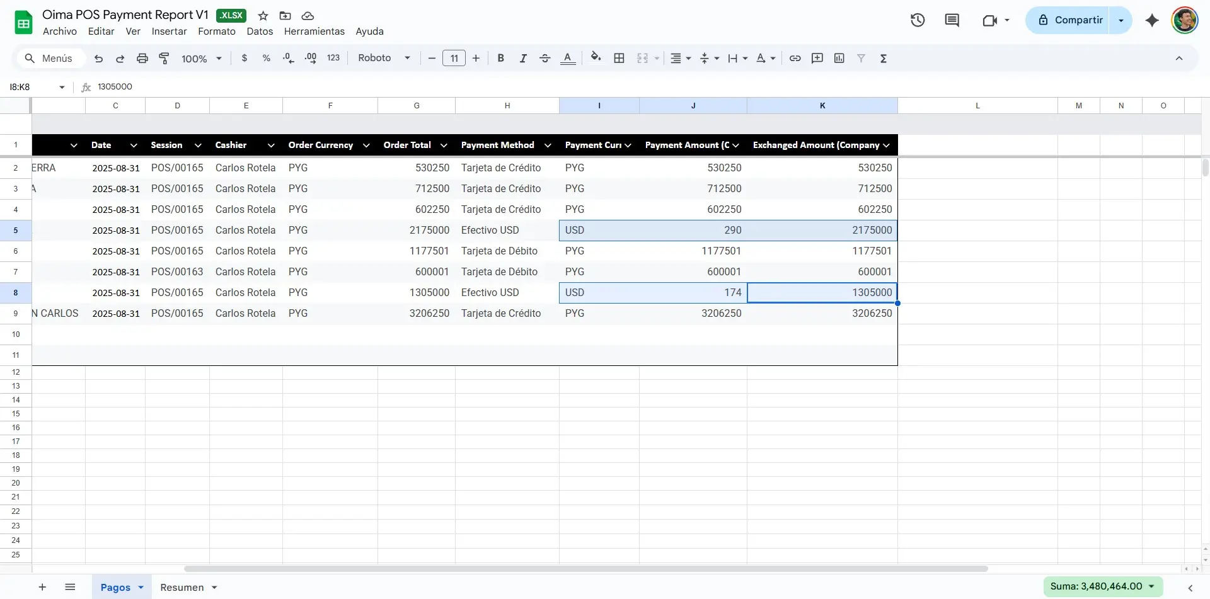Open Editar menu
This screenshot has height=599, width=1210.
tap(101, 31)
